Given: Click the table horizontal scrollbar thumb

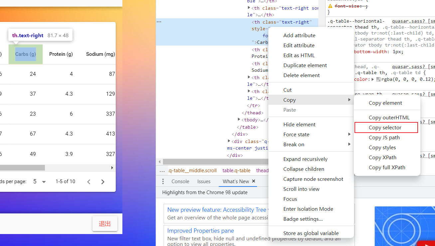Looking at the screenshot, I should (x=22, y=168).
